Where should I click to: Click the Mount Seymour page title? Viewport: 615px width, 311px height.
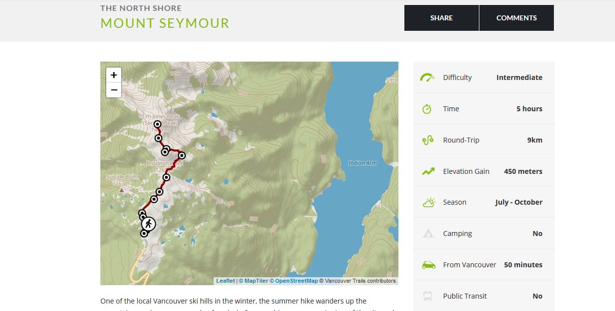point(165,23)
